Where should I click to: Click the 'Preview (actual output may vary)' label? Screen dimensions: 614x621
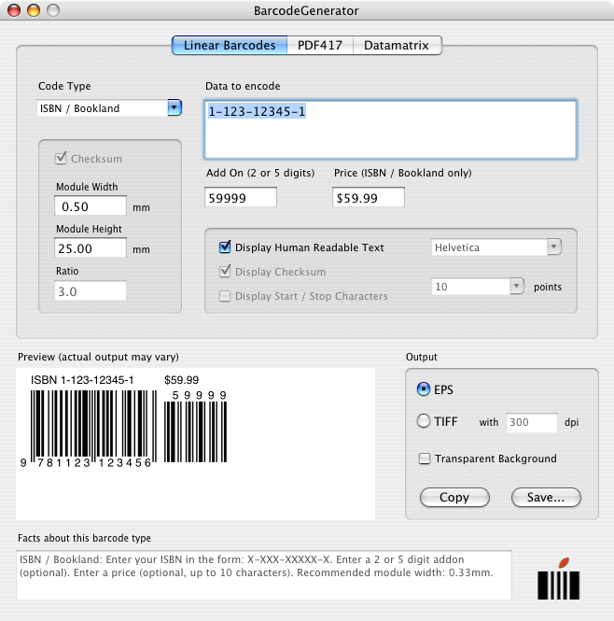98,358
